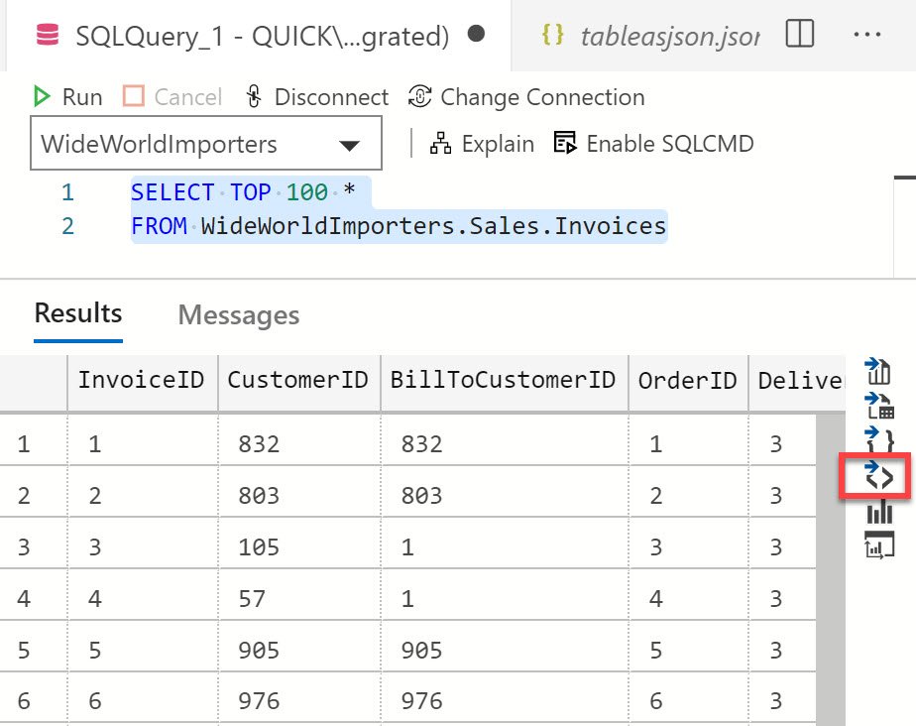The width and height of the screenshot is (916, 726).
Task: Select the cell with CustomerID 905
Action: (299, 650)
